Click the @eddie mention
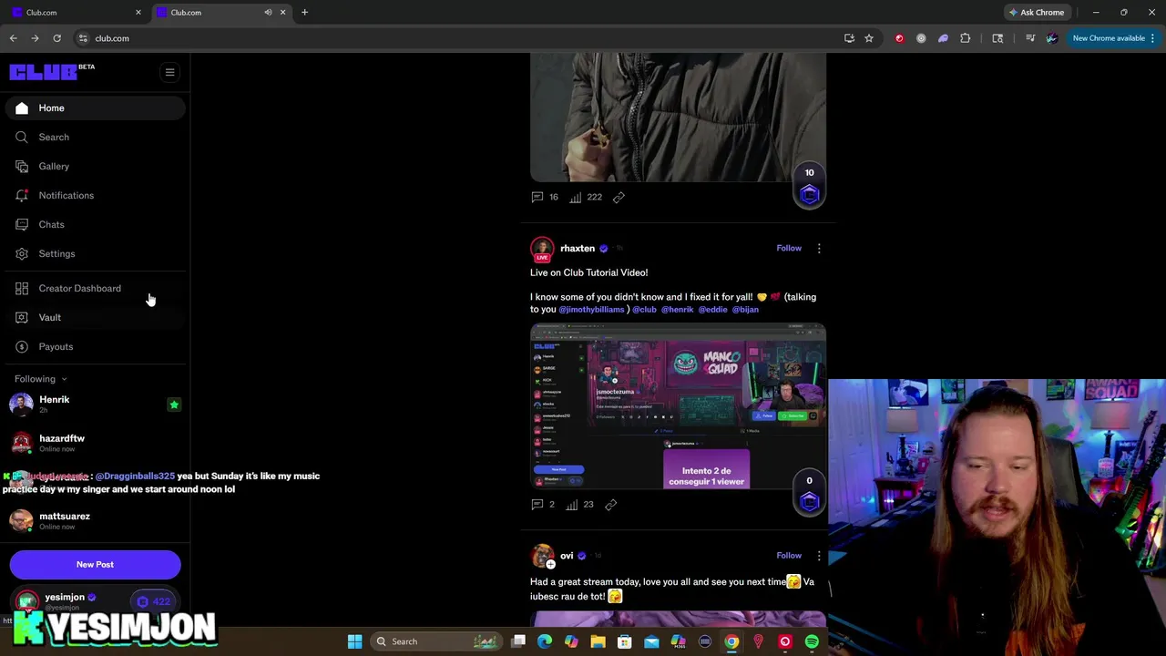This screenshot has width=1166, height=656. [712, 310]
